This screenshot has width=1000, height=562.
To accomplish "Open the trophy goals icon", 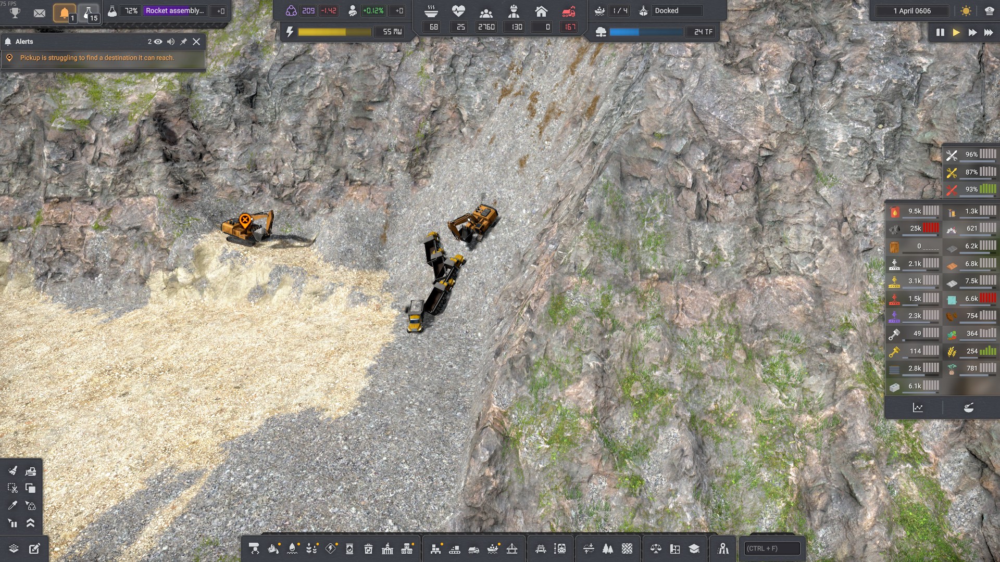I will (15, 12).
